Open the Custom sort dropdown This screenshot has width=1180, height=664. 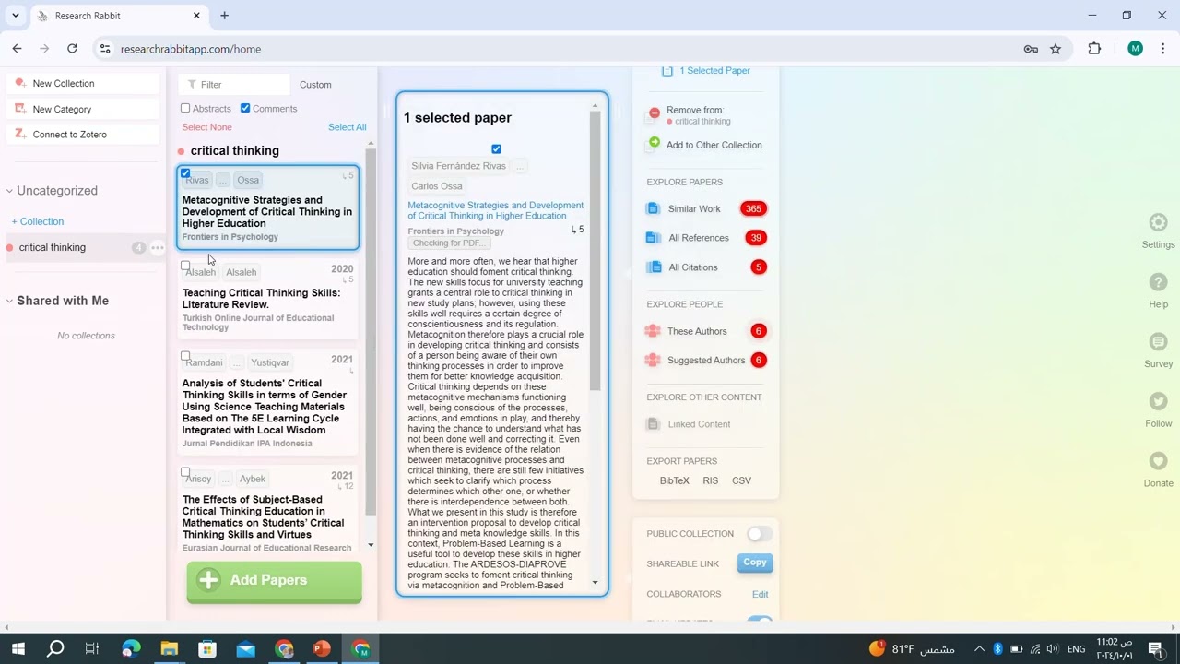point(315,85)
